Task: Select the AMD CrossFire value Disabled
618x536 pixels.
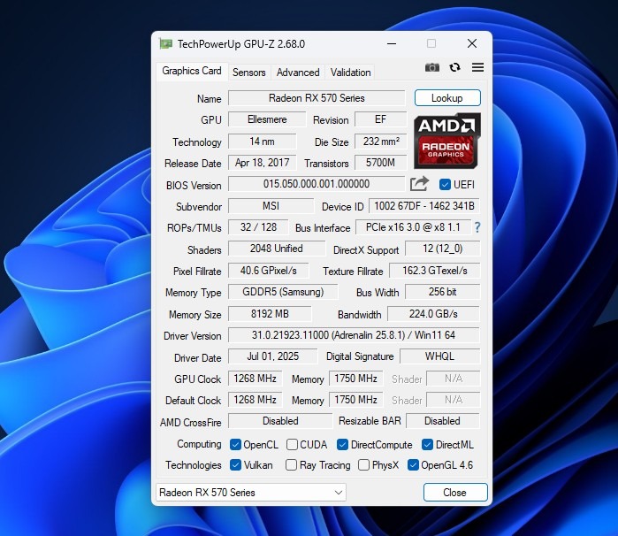Action: coord(280,421)
